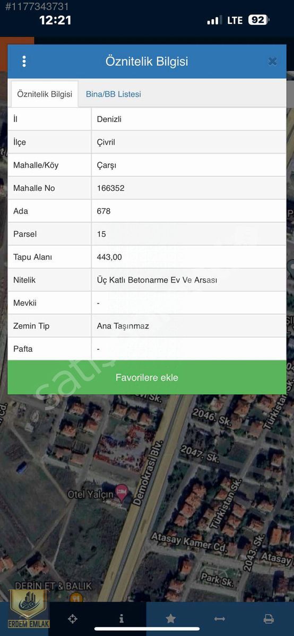
Task: Open favorites via the star icon
Action: tap(170, 619)
